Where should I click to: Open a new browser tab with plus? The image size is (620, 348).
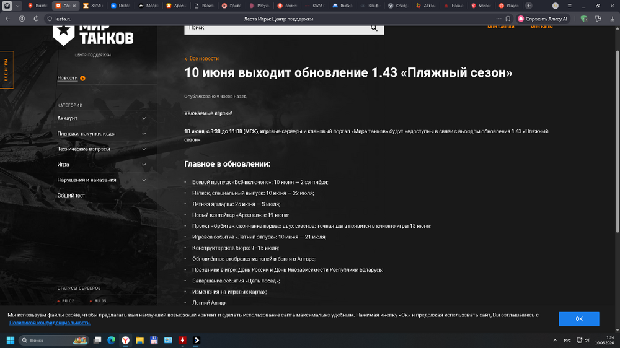point(529,6)
